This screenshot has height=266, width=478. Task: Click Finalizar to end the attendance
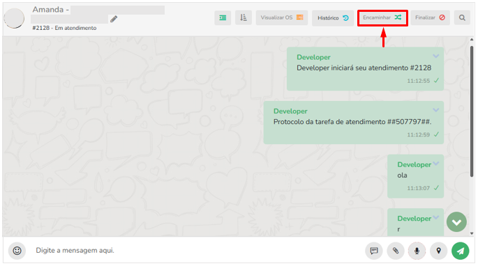430,17
